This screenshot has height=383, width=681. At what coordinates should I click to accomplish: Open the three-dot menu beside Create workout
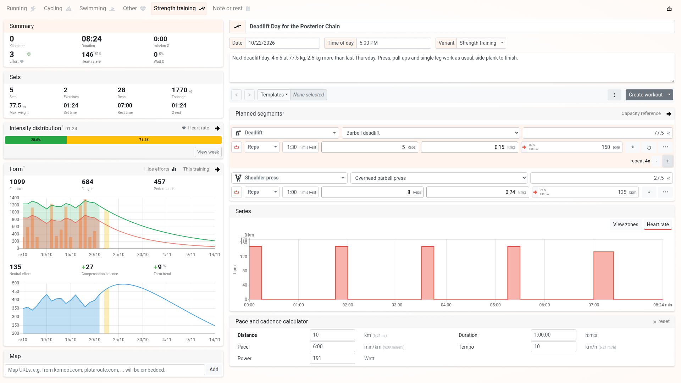(614, 95)
